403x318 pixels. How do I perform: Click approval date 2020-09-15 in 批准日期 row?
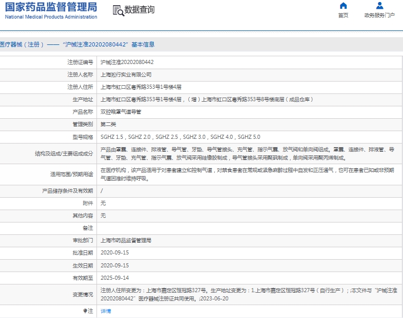tap(115, 253)
